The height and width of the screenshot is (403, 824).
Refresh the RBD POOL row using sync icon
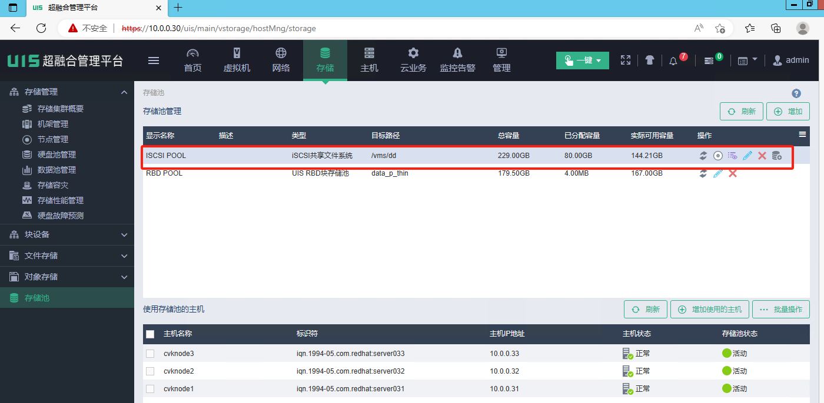[703, 173]
